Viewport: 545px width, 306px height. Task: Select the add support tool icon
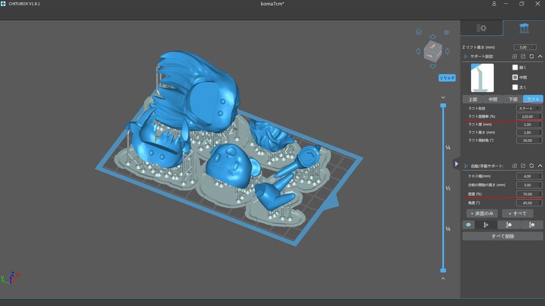click(x=486, y=225)
